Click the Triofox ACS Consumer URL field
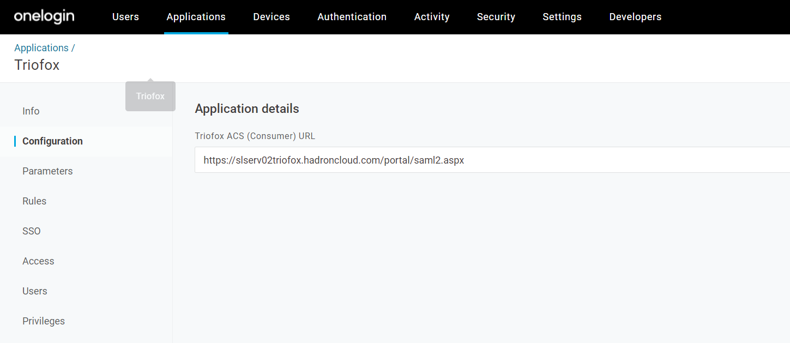790x343 pixels. click(492, 160)
